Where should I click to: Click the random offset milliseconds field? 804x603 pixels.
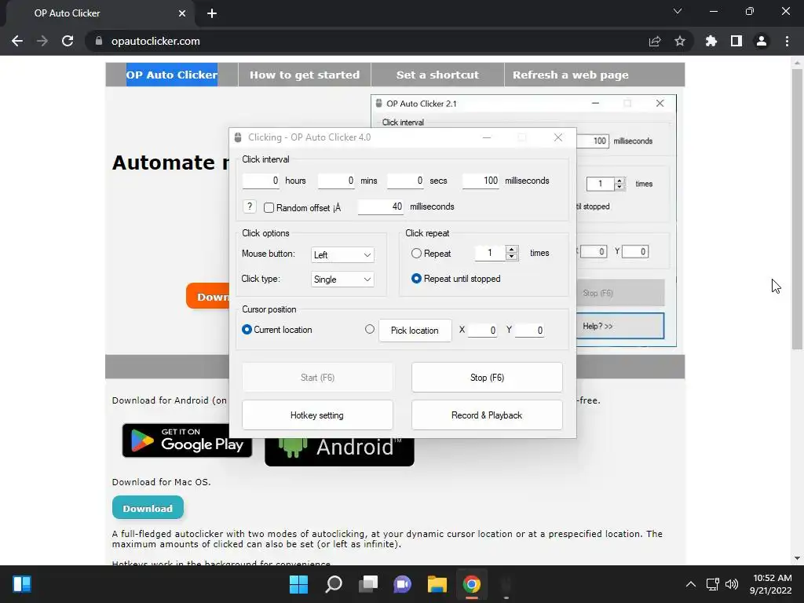(x=380, y=206)
